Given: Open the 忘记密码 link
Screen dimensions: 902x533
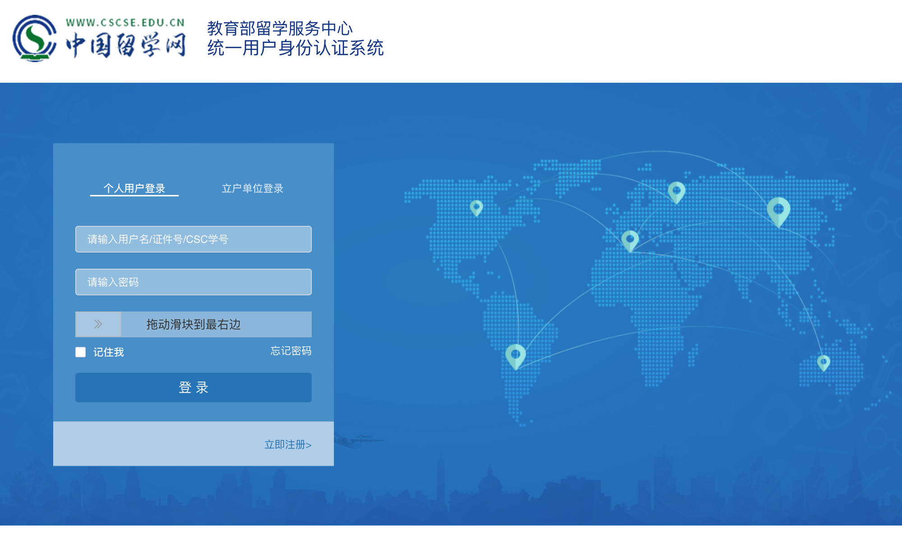Looking at the screenshot, I should pos(290,351).
